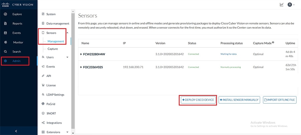Click the Processing status column header
Image resolution: width=301 pixels, height=135 pixels.
(x=231, y=43)
